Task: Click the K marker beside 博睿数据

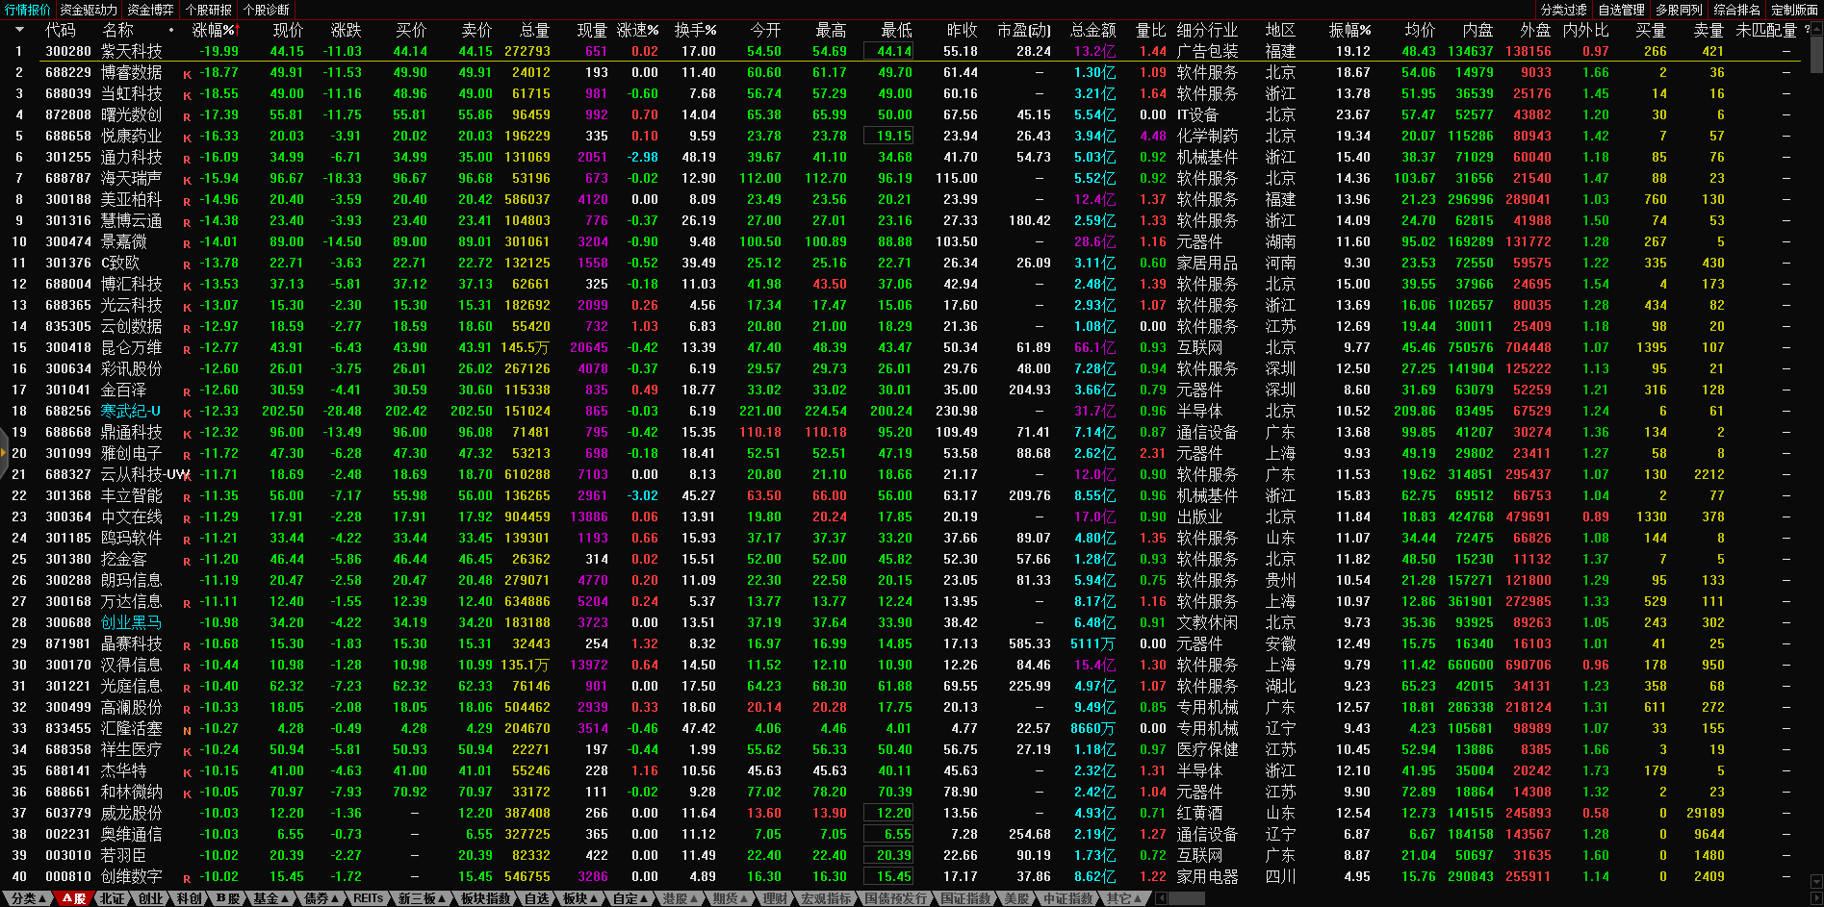Action: 187,74
